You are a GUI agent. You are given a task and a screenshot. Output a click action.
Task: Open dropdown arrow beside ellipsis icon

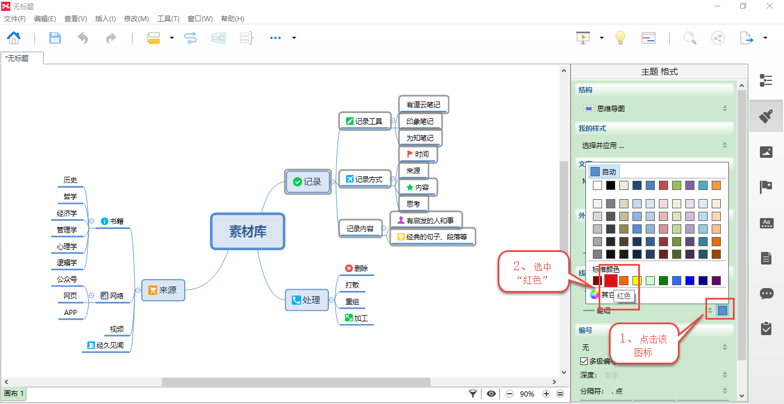tap(294, 38)
